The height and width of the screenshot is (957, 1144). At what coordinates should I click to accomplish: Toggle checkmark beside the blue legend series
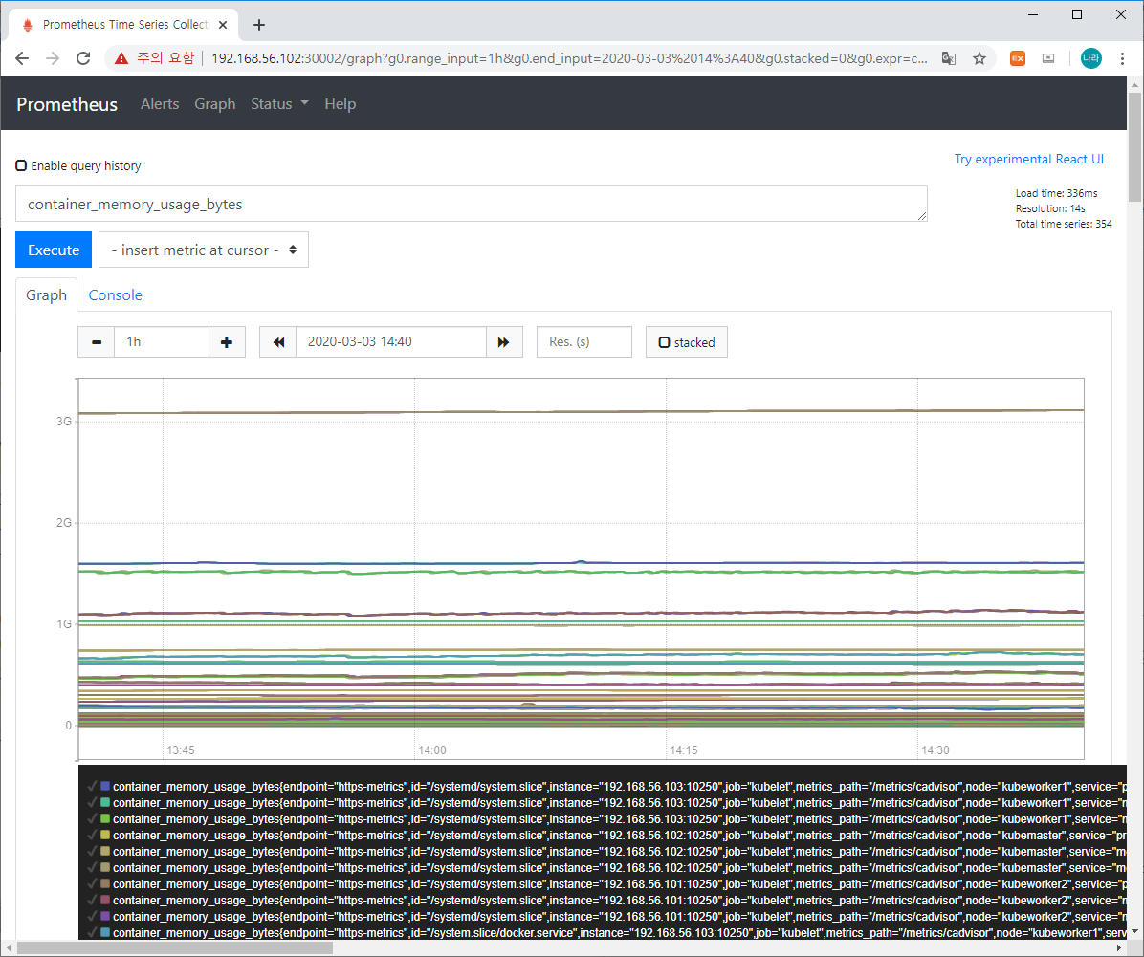pyautogui.click(x=91, y=786)
